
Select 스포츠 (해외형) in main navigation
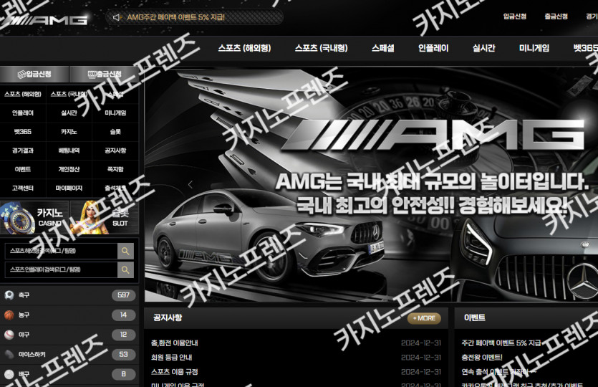(x=244, y=48)
